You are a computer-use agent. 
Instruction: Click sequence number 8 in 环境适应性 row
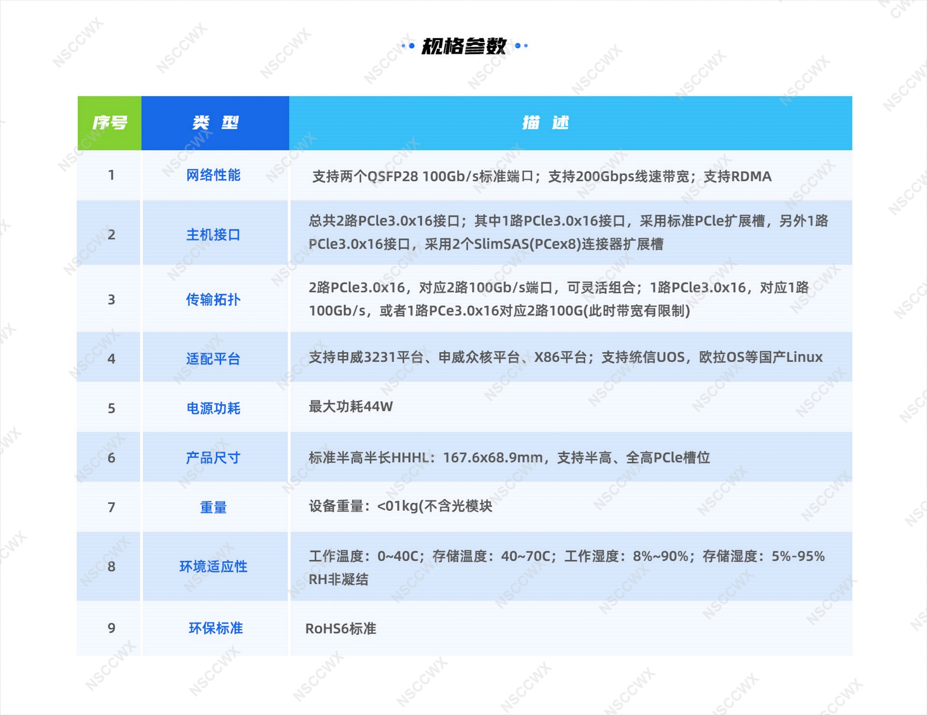(111, 566)
